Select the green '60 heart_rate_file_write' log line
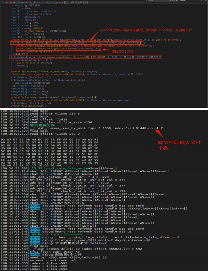The image size is (208, 271). tap(41, 234)
